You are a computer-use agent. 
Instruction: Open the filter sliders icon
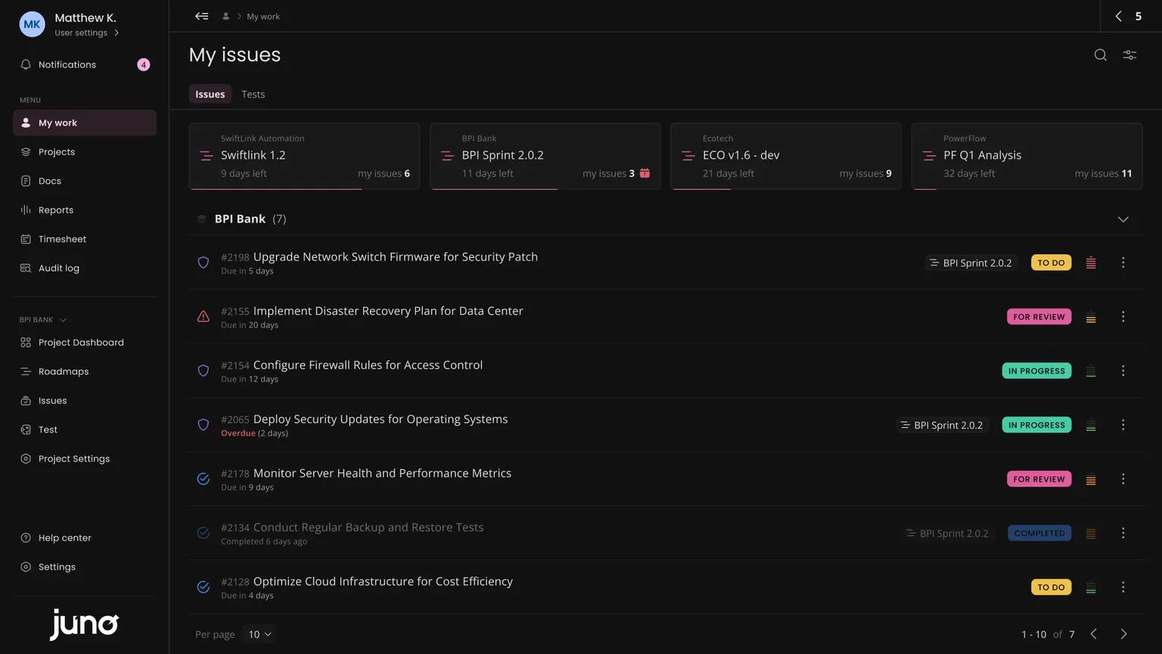[1129, 54]
